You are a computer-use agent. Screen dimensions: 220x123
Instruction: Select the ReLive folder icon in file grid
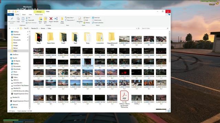[38, 37]
